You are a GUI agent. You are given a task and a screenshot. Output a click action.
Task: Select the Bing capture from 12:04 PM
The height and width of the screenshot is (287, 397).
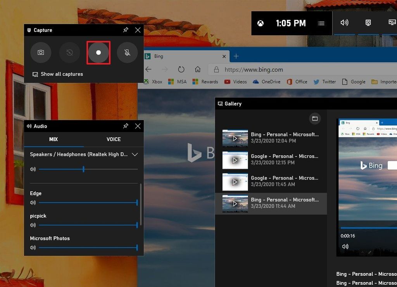point(271,138)
